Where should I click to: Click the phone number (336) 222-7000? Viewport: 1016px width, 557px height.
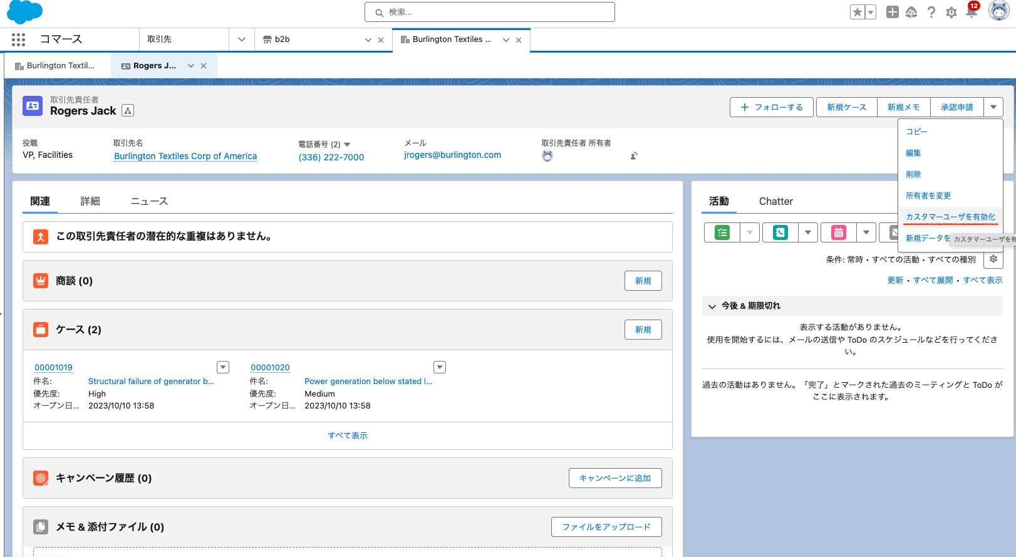point(331,157)
